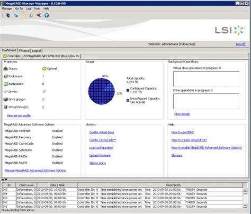Click the MegaRAID SafeStore row
The height and width of the screenshot is (214, 251).
33,150
